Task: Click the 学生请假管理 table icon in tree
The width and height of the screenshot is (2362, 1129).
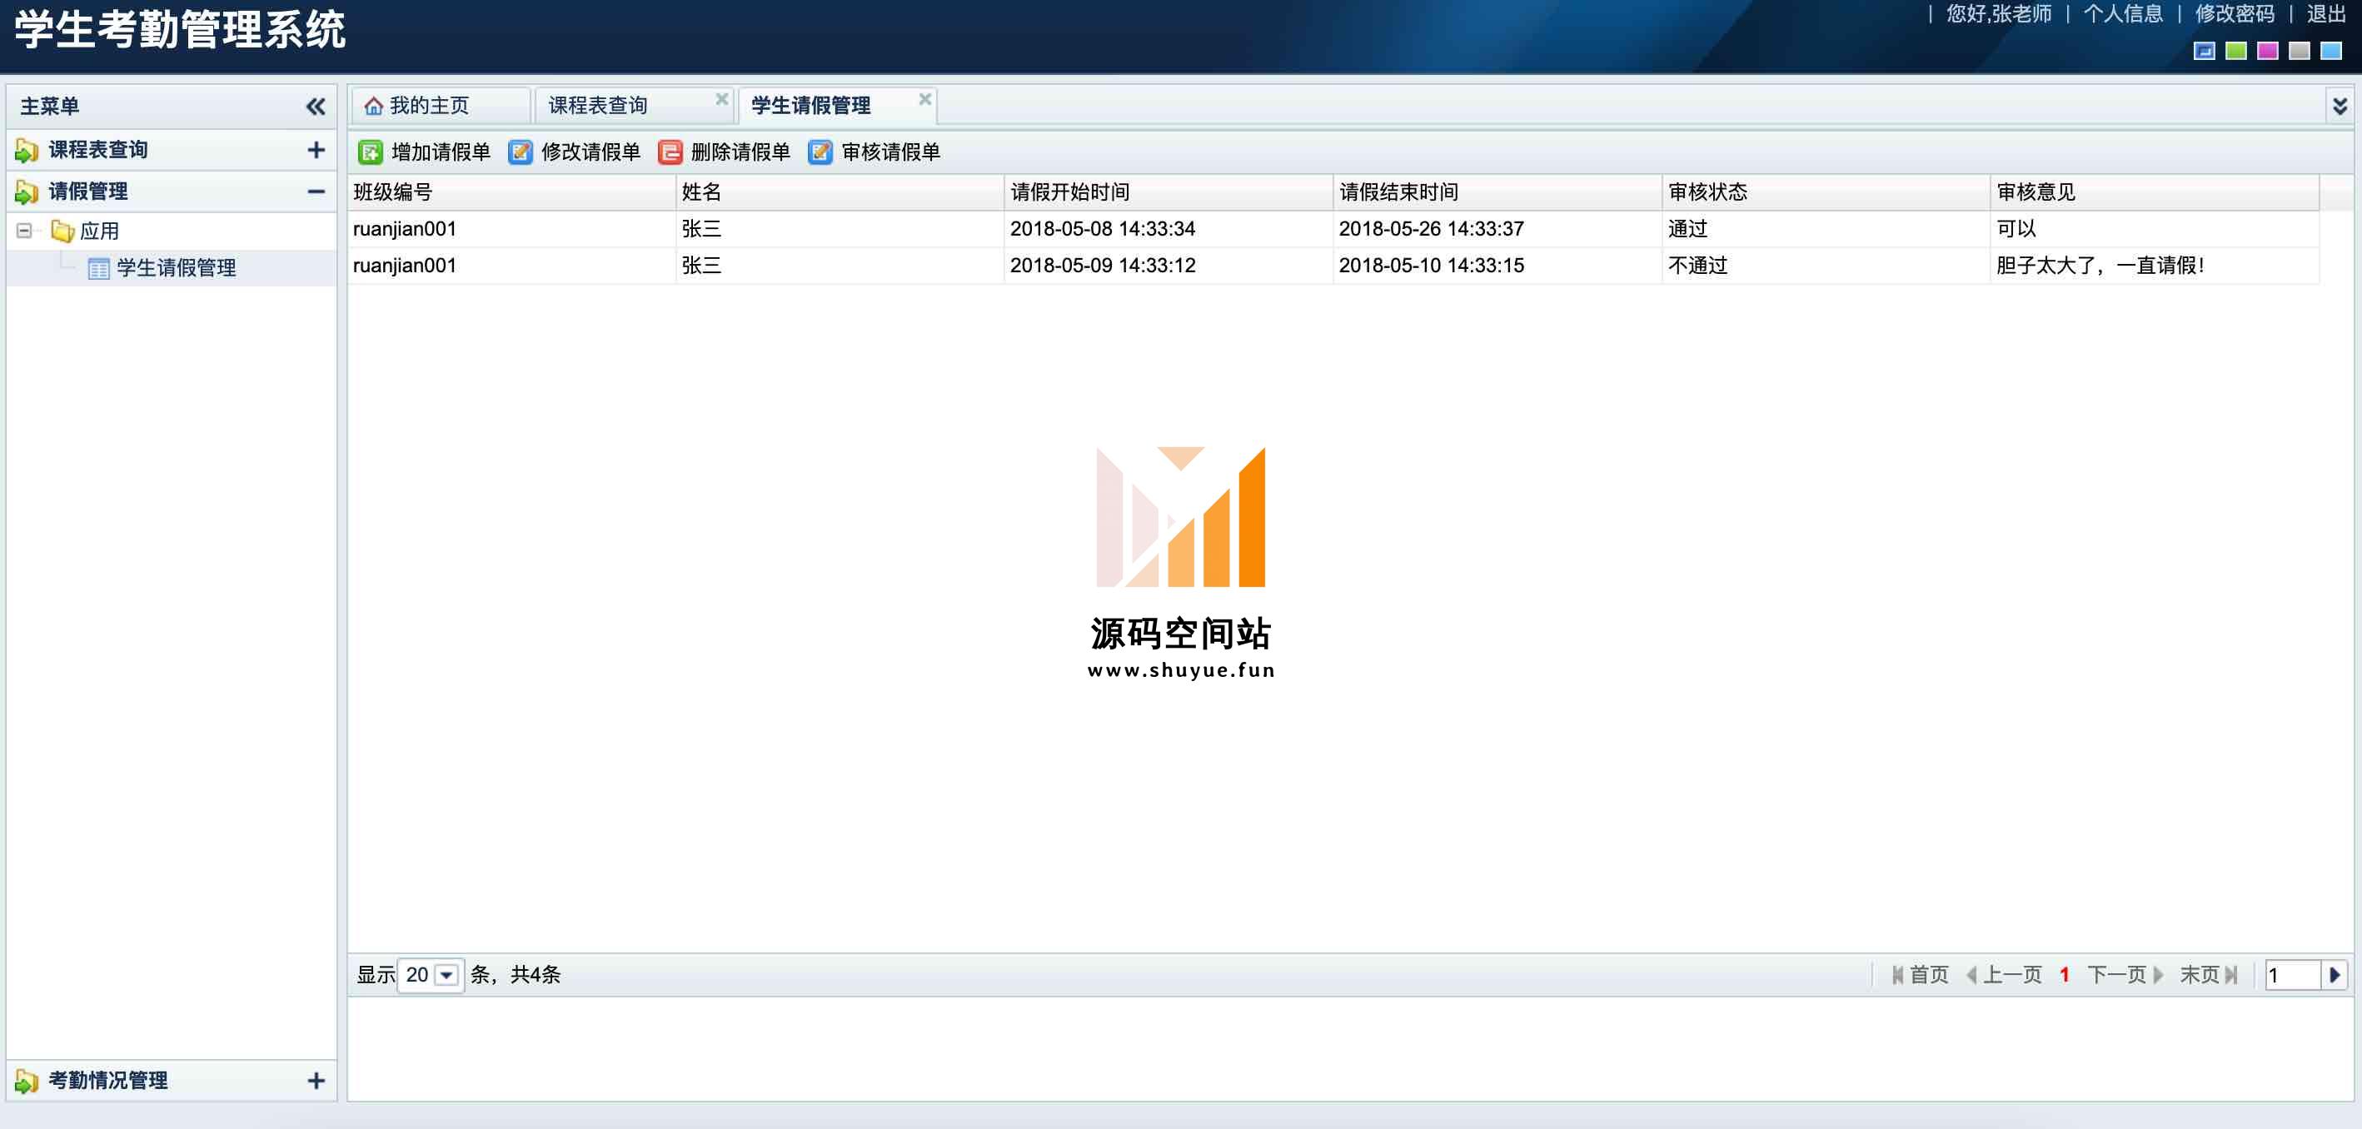Action: pyautogui.click(x=98, y=268)
